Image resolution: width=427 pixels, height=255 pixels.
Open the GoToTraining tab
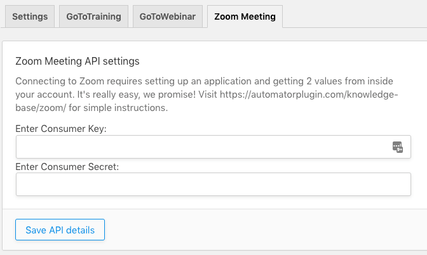pos(93,16)
